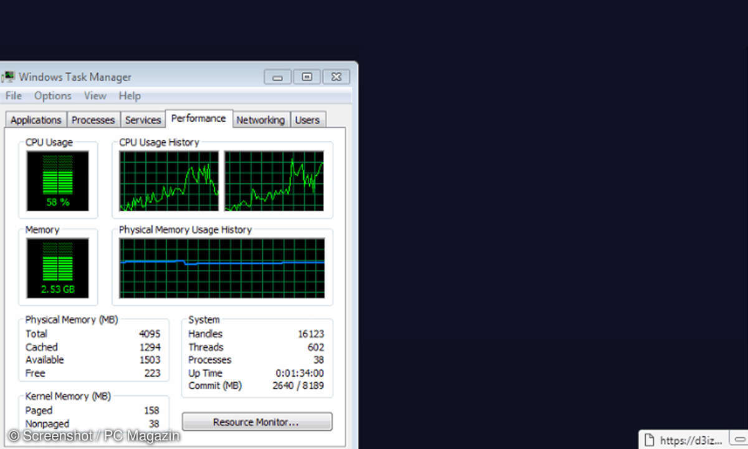Click the Task Manager title bar icon
The image size is (748, 449).
click(7, 77)
